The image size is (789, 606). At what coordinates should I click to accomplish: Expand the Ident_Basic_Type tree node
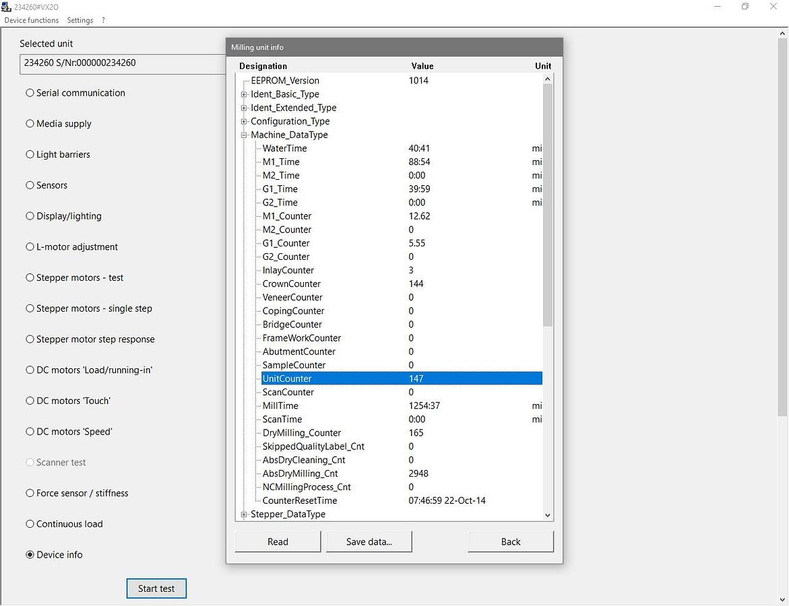pyautogui.click(x=244, y=94)
